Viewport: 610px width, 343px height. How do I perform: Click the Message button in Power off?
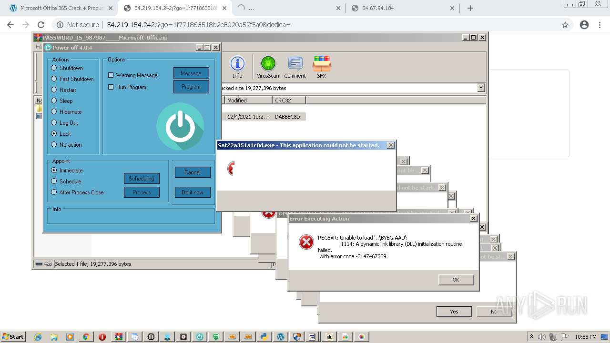point(191,73)
